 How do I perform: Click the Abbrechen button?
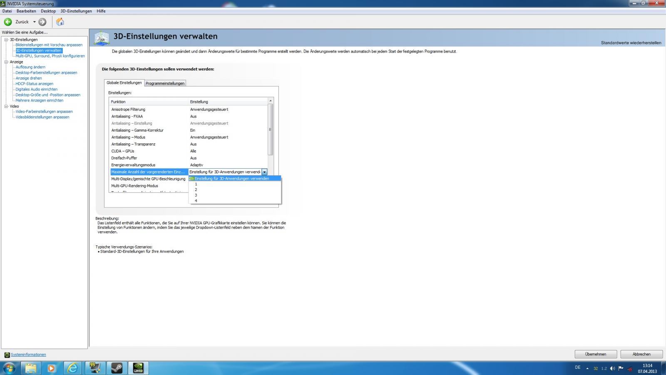pyautogui.click(x=641, y=354)
